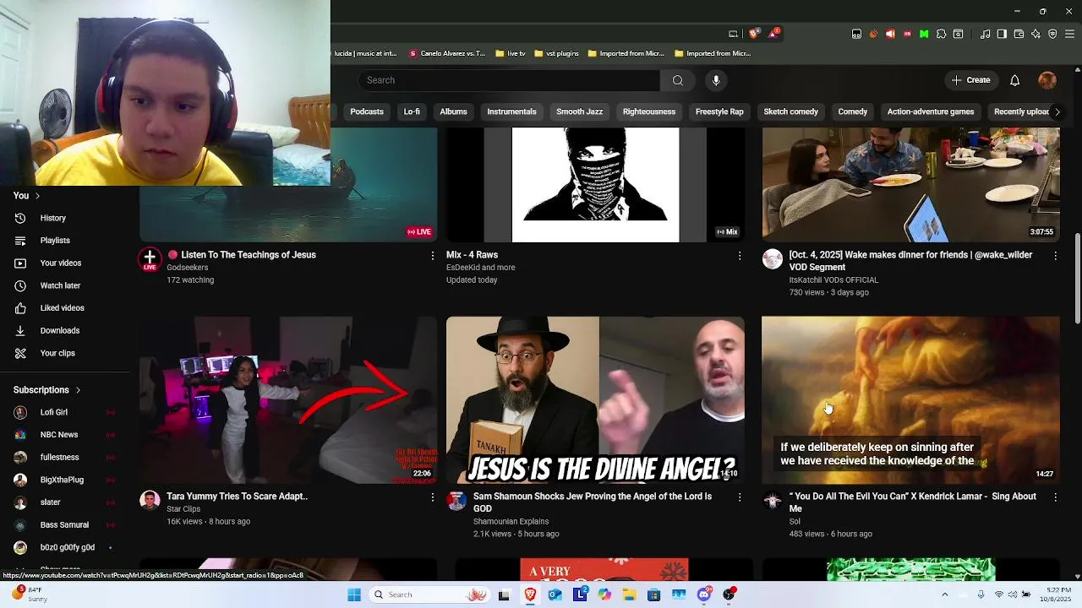This screenshot has height=608, width=1082.
Task: Select the Action-adventure games chip
Action: pos(930,111)
